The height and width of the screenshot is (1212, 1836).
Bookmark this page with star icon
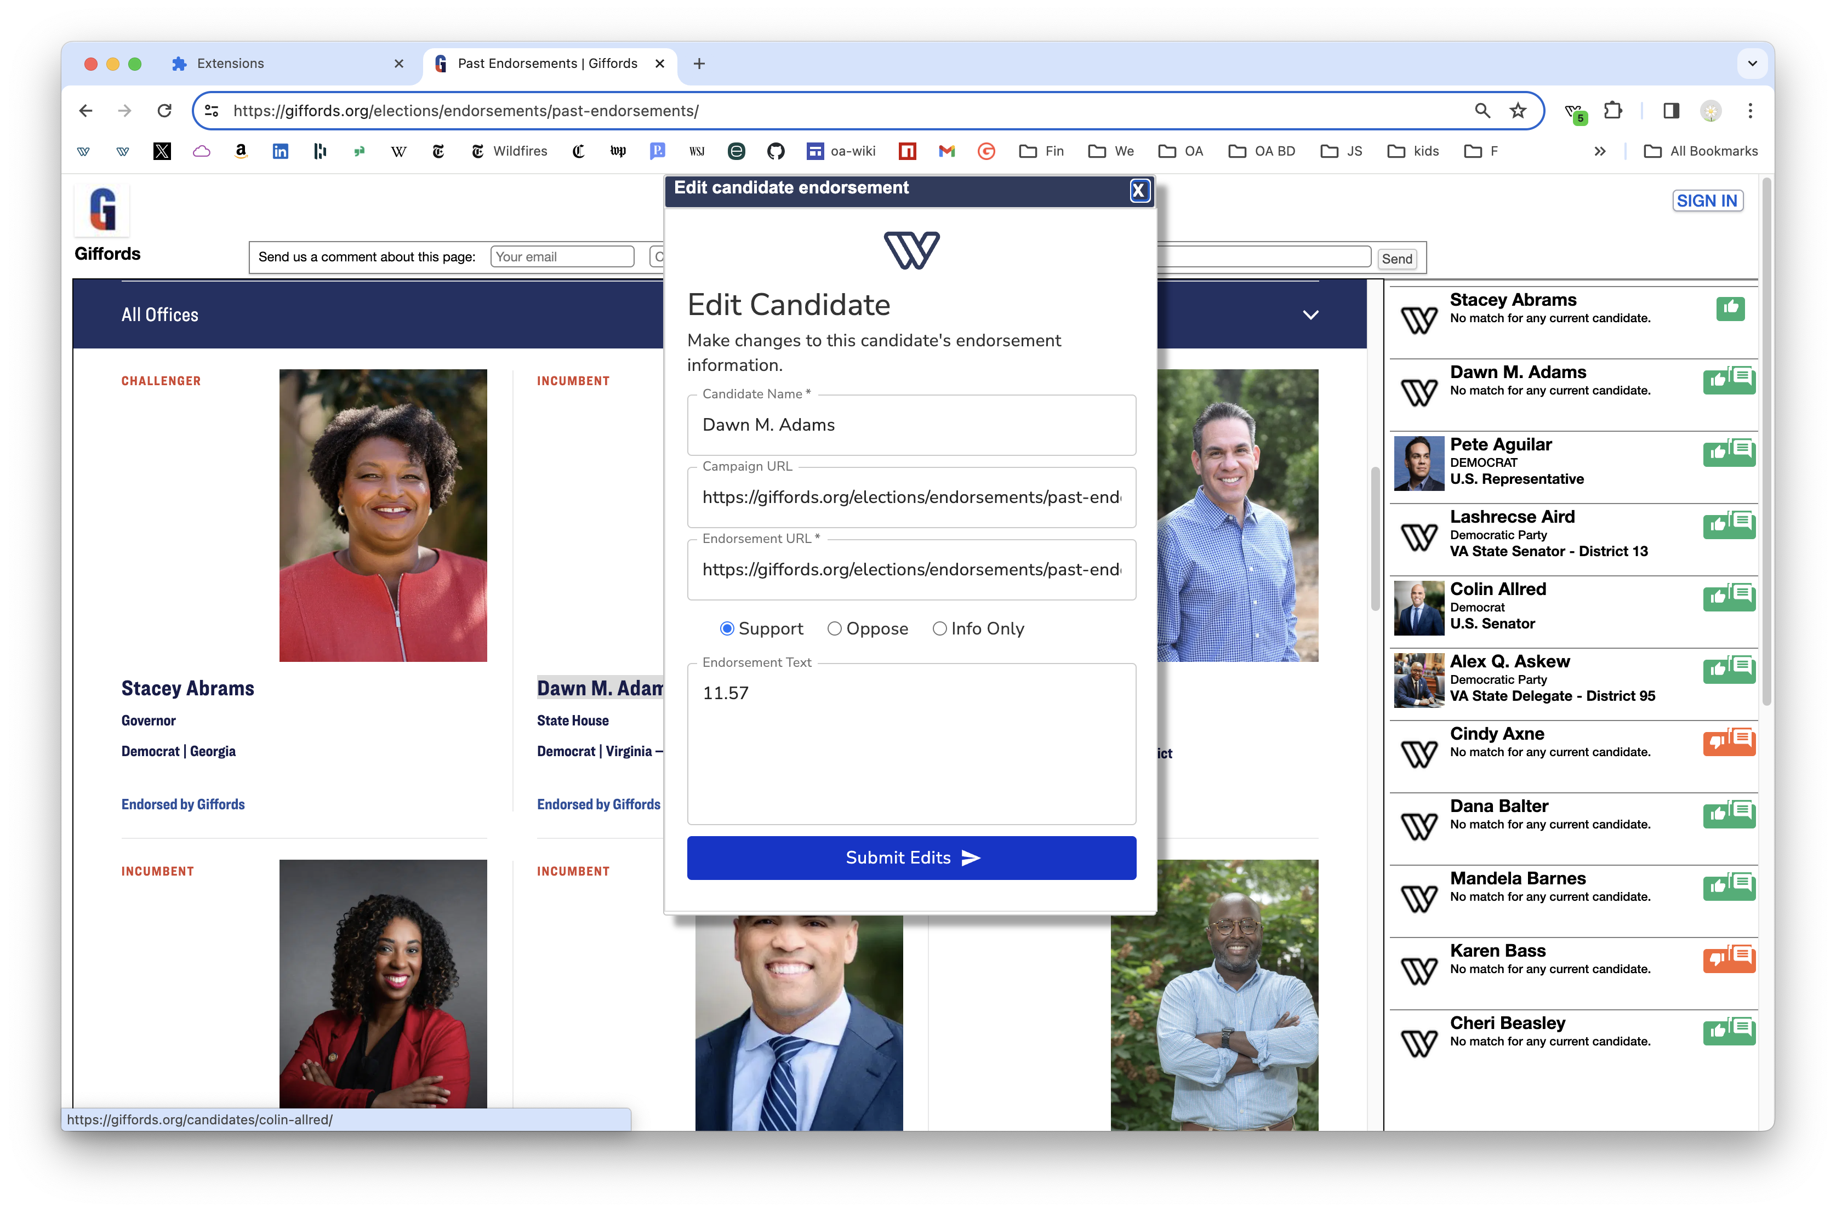pyautogui.click(x=1518, y=111)
